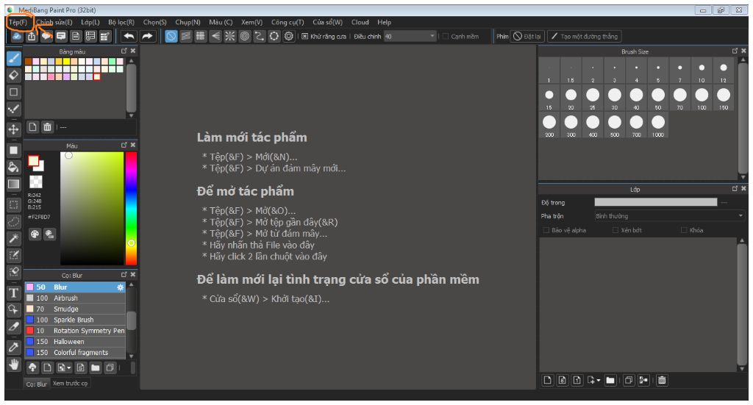
Task: Enable Khóa layer checkbox
Action: coord(684,230)
